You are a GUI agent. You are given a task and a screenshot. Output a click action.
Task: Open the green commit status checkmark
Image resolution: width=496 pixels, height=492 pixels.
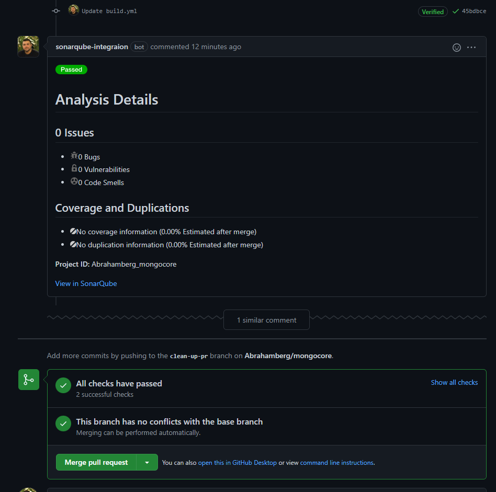click(x=455, y=12)
